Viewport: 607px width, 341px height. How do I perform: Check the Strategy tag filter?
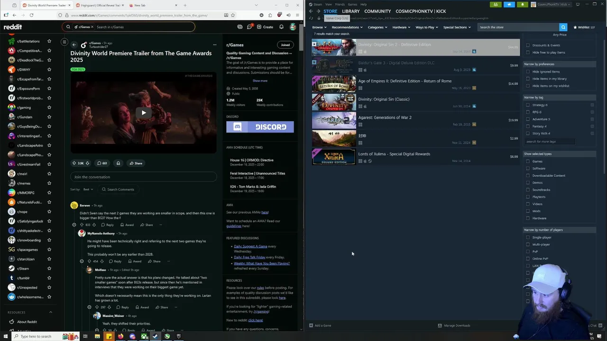(x=528, y=105)
